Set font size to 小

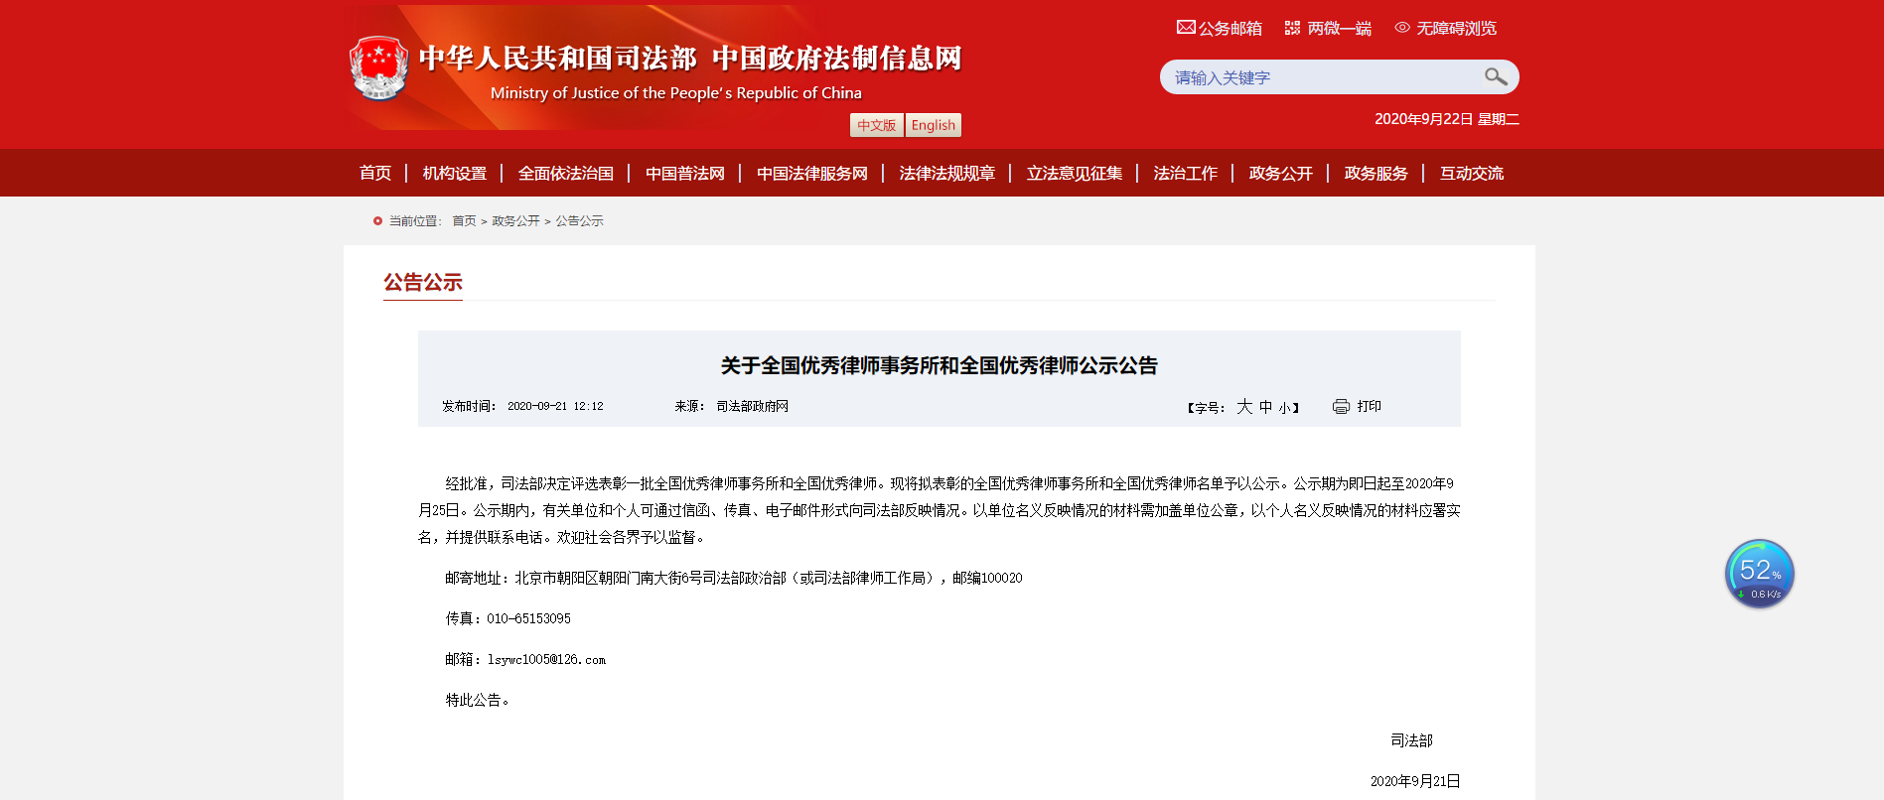pos(1284,408)
